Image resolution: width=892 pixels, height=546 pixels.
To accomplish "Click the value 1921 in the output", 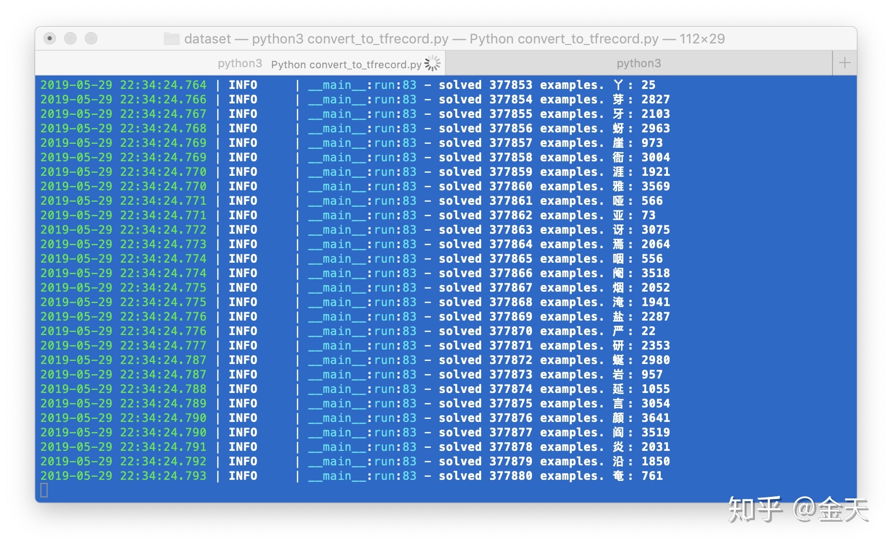I will (656, 172).
